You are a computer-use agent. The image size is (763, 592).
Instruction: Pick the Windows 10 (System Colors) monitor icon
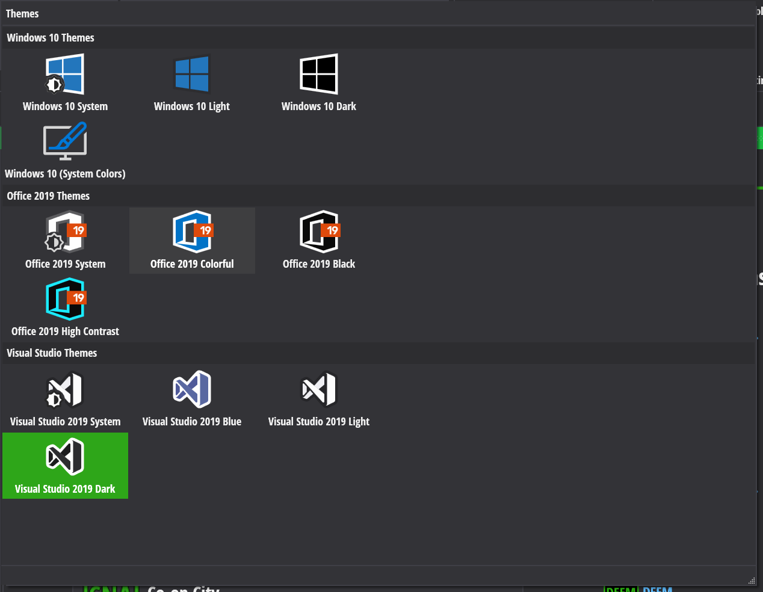(65, 141)
